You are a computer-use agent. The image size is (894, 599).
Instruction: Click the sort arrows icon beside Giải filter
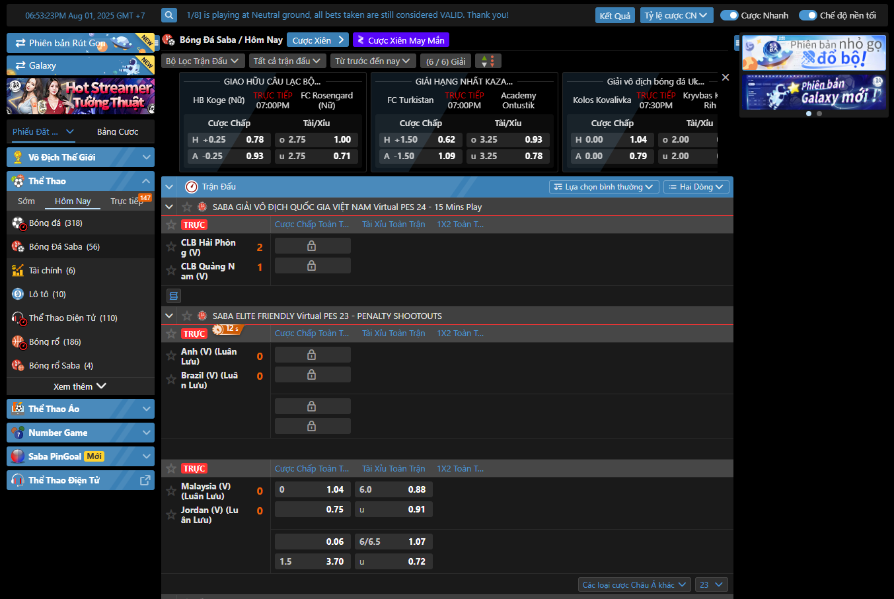[488, 61]
